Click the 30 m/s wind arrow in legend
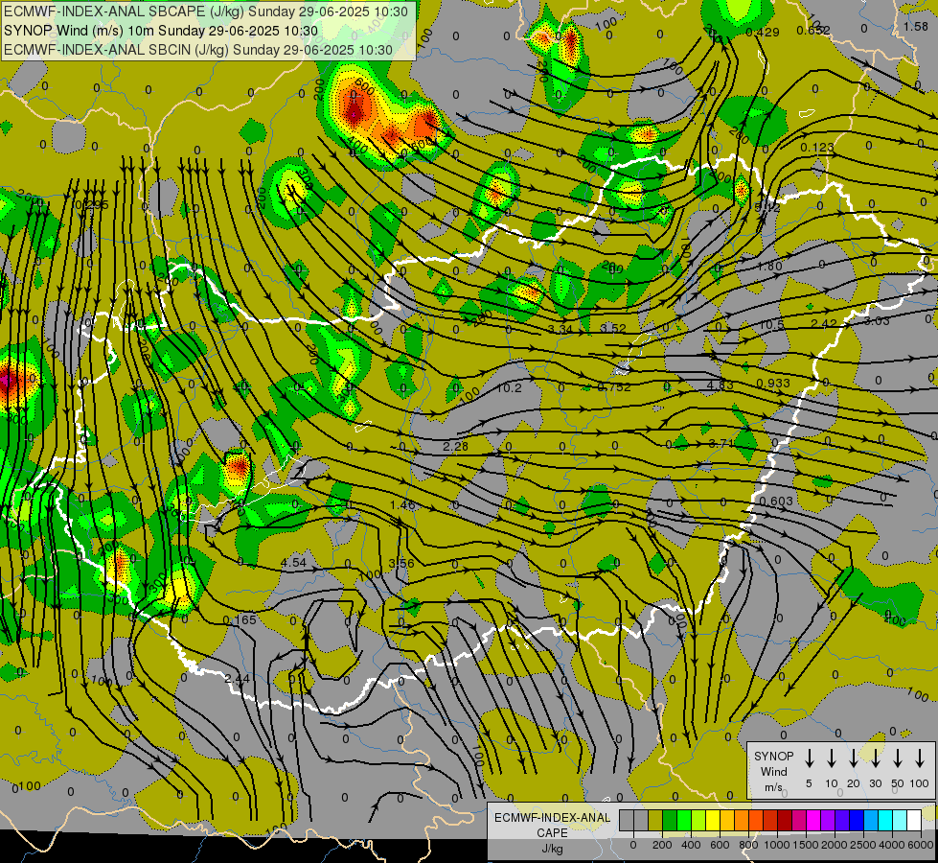Screen dimensions: 938x863 (875, 758)
